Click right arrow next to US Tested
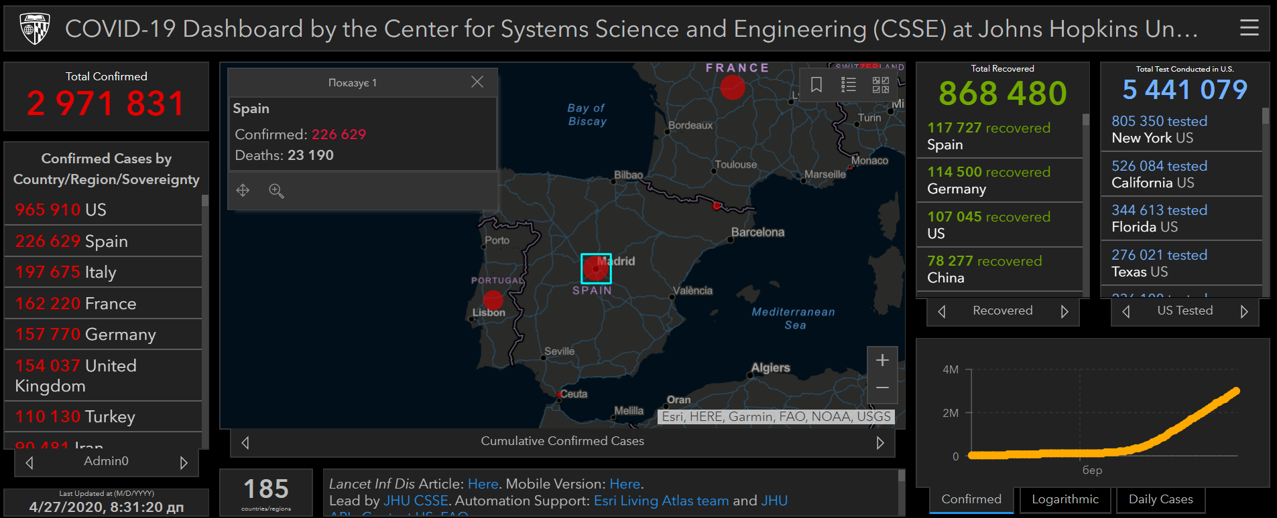Screen dimensions: 1277x518 tap(1244, 311)
